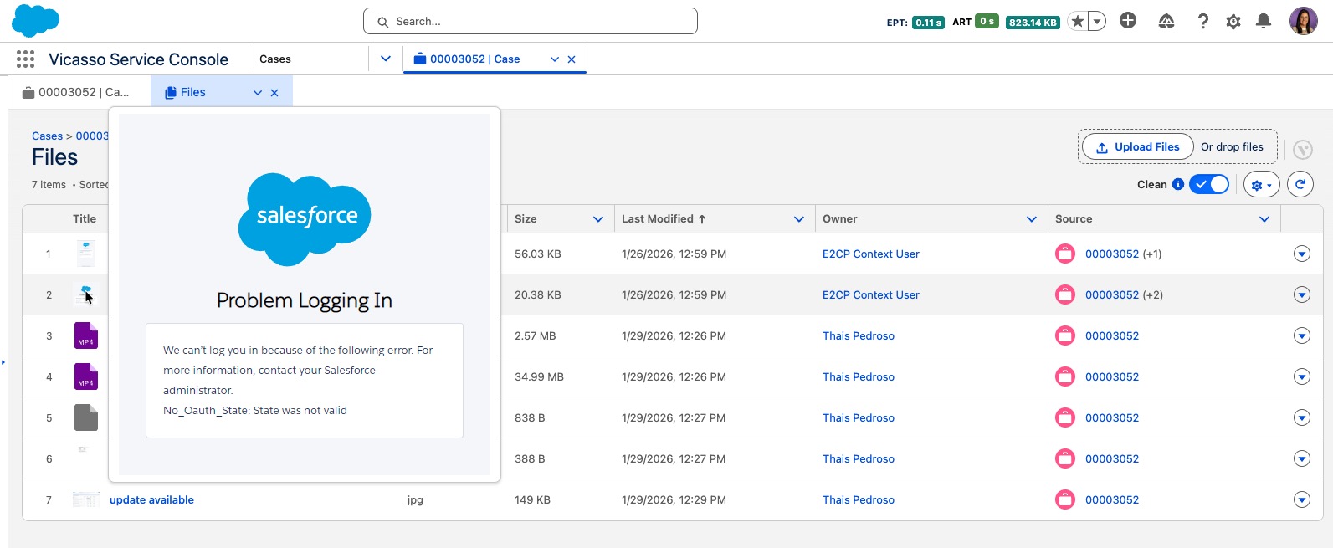Image resolution: width=1333 pixels, height=548 pixels.
Task: Show row actions for the update available file
Action: 1302,499
